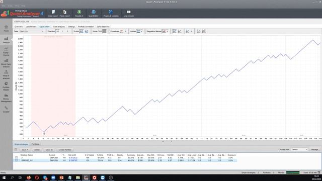Click the Paste report icon

click(x=65, y=14)
